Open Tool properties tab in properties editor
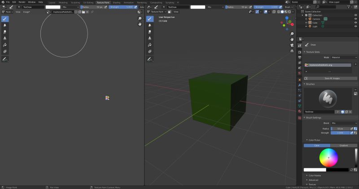 pos(299,46)
